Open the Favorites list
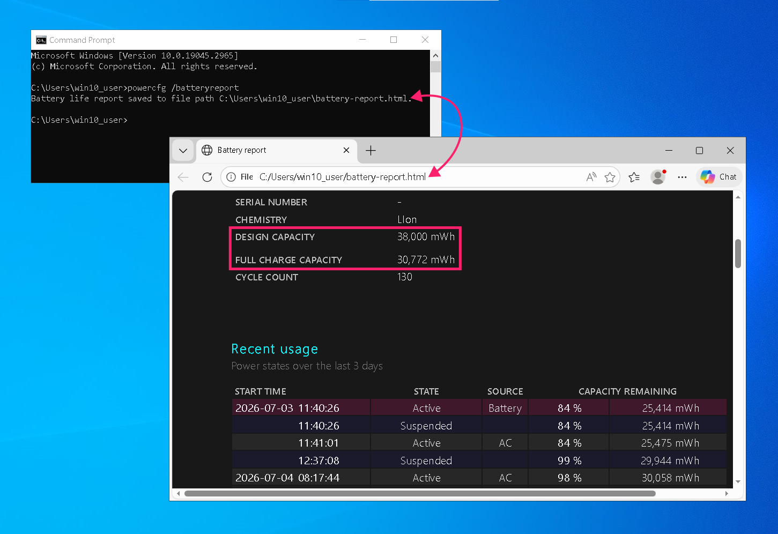 point(634,177)
